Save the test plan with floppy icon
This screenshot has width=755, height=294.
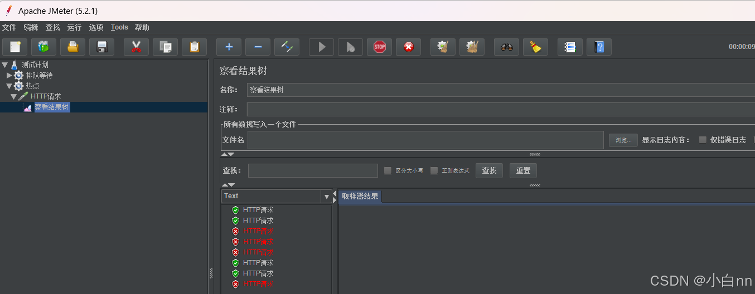pyautogui.click(x=102, y=47)
